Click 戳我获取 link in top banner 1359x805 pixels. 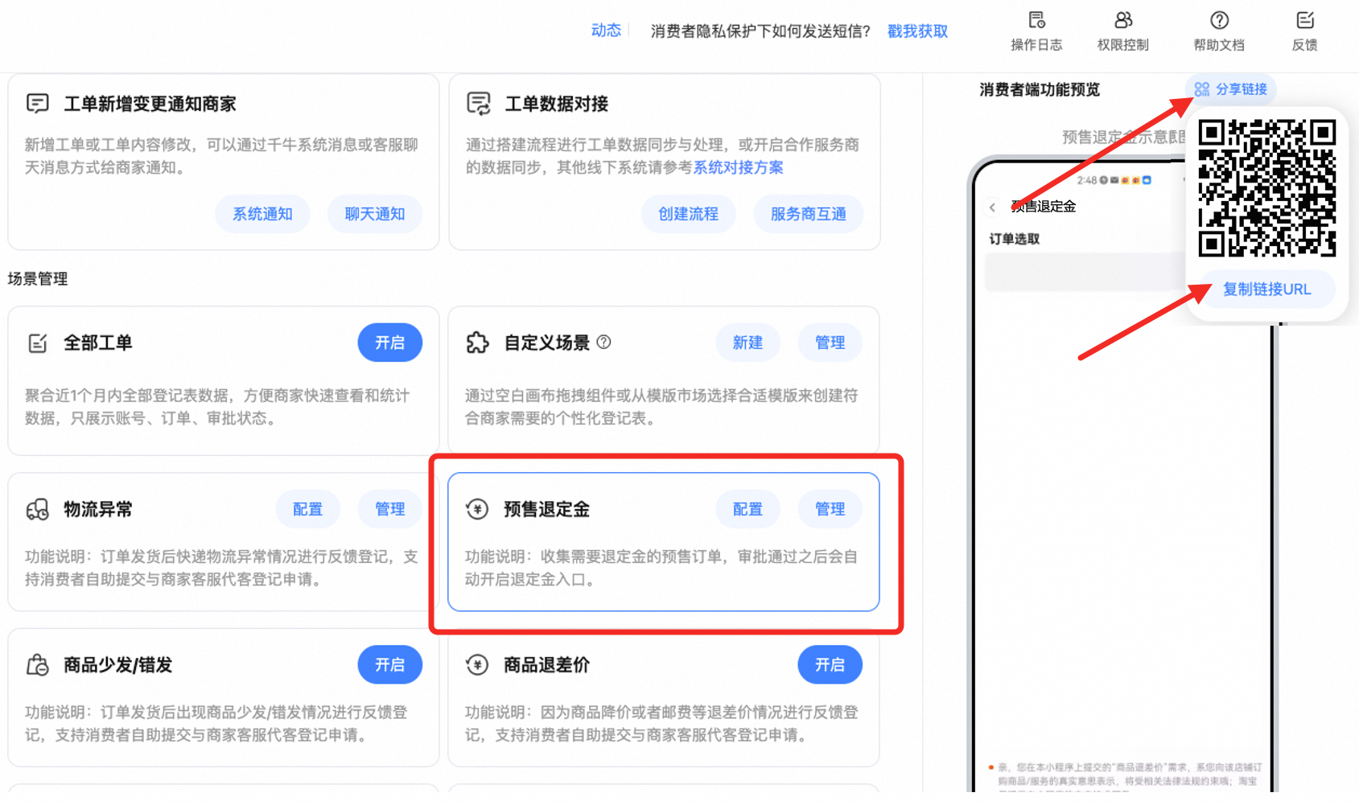(x=917, y=31)
